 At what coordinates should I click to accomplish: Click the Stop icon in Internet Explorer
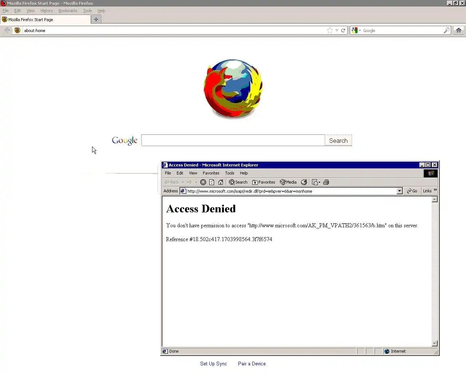click(x=203, y=182)
